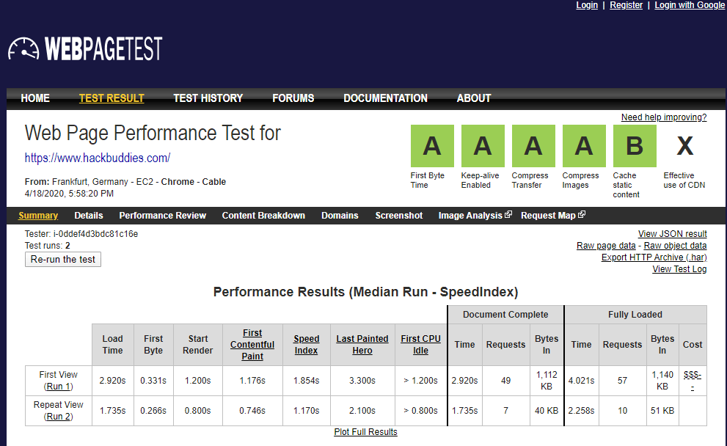Open the Raw object data link
This screenshot has width=727, height=446.
click(x=675, y=246)
